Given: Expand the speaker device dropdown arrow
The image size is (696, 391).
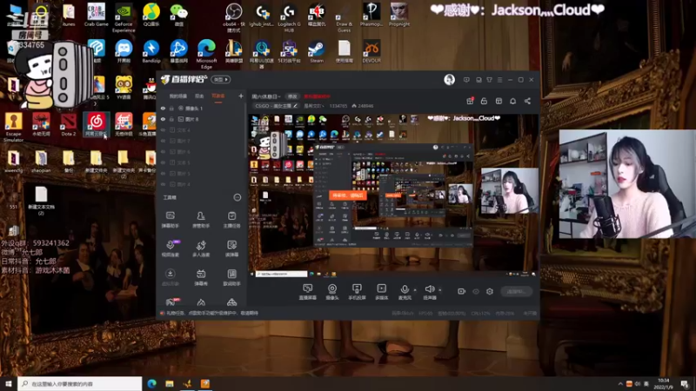Looking at the screenshot, I should point(440,290).
